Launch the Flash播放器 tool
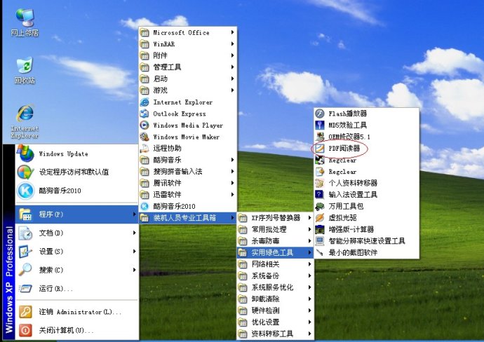This screenshot has height=342, width=484. coord(366,114)
